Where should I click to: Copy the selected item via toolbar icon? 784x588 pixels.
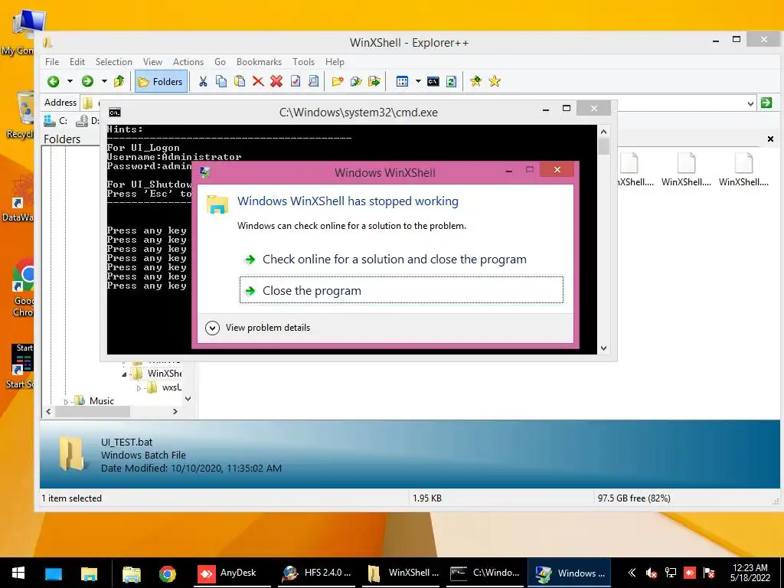[221, 81]
